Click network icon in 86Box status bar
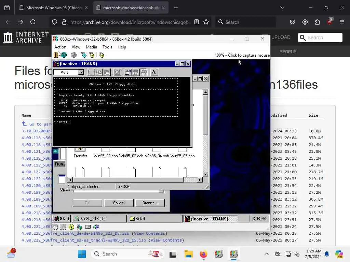Screen dimensions: 350x262 point(80,227)
